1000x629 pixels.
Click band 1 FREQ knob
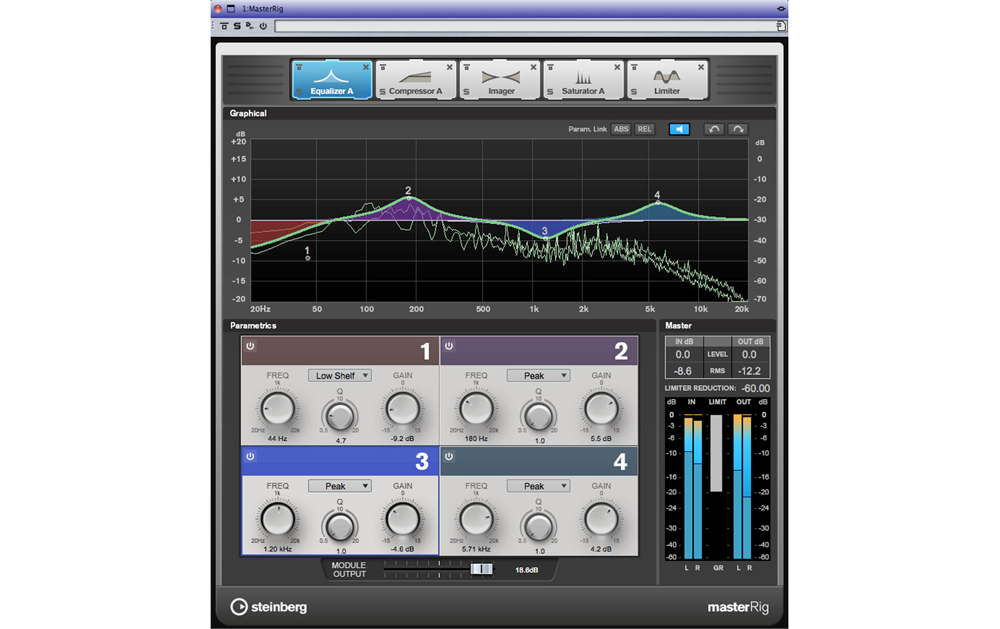coord(277,409)
